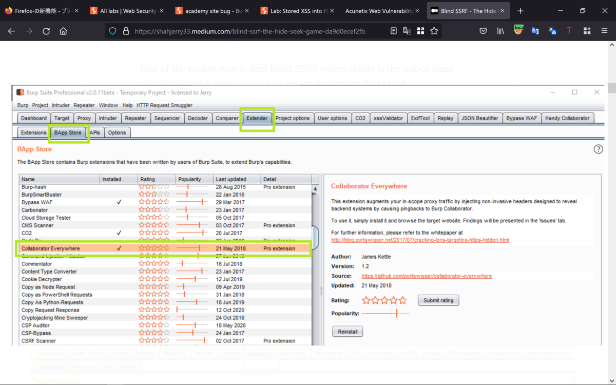The width and height of the screenshot is (616, 385).
Task: Open tracking protection shield info
Action: point(113,31)
